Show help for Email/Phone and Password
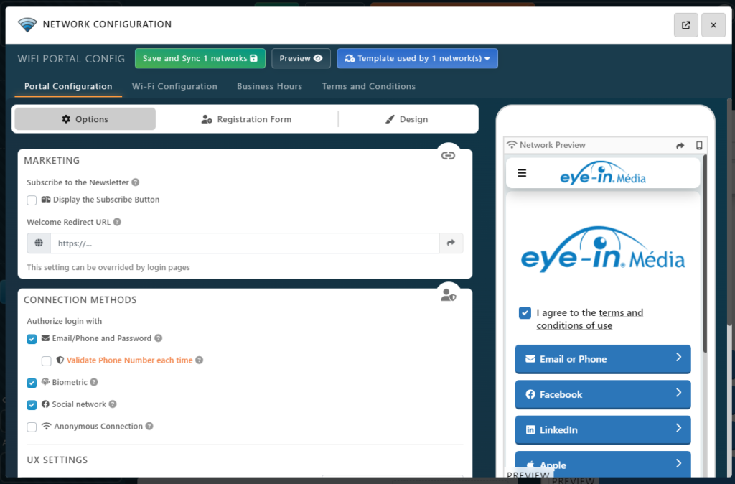 (x=159, y=338)
